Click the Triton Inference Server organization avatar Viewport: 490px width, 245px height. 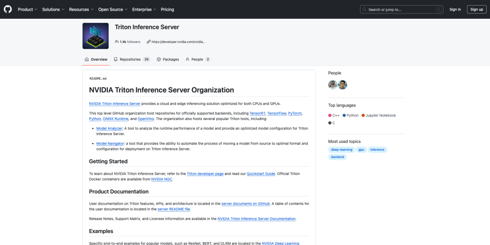coord(96,36)
